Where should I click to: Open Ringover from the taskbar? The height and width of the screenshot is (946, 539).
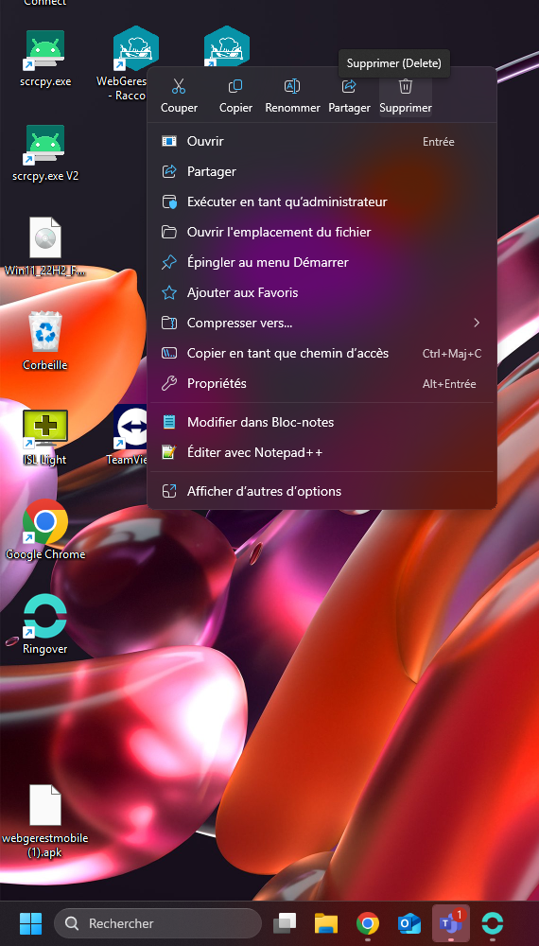pos(493,923)
